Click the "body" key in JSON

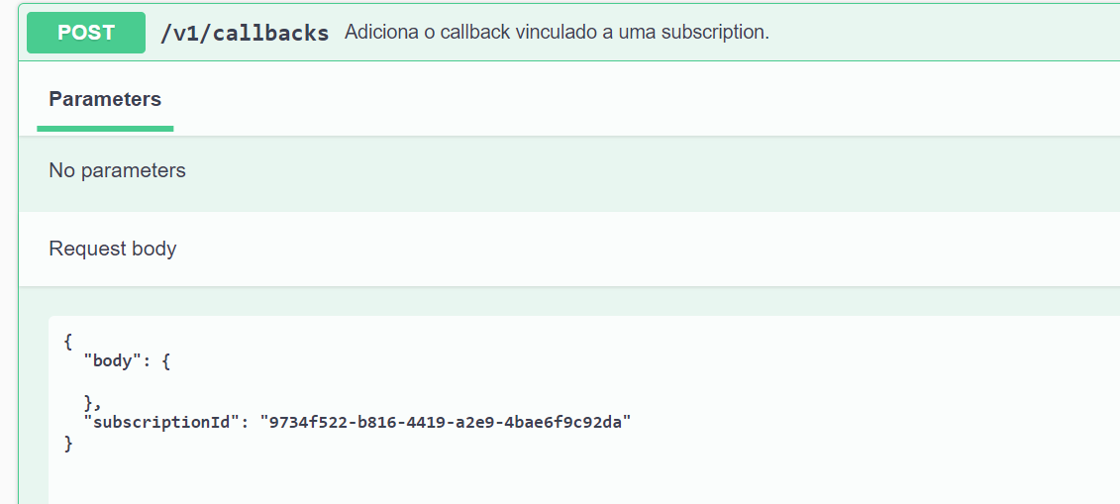tap(112, 361)
